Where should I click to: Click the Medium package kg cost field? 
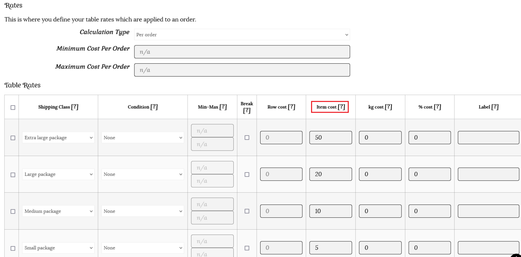click(x=380, y=211)
